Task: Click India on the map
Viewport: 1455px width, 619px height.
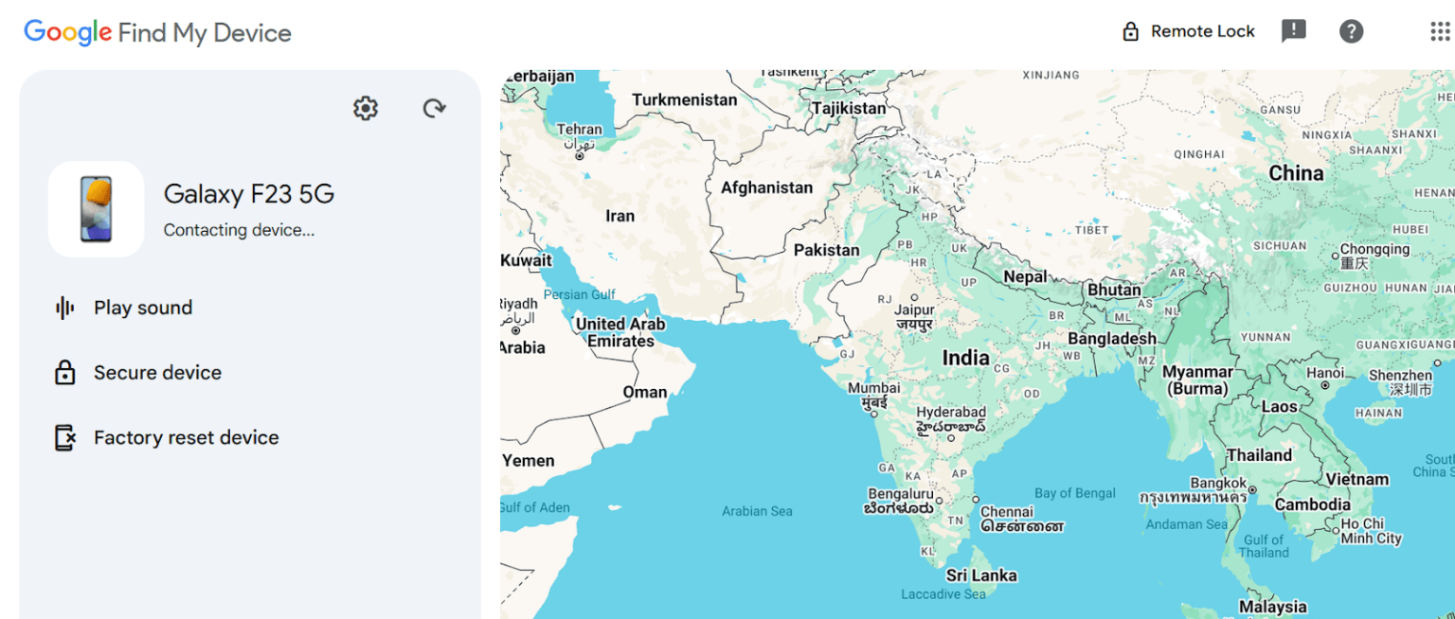Action: pyautogui.click(x=965, y=359)
